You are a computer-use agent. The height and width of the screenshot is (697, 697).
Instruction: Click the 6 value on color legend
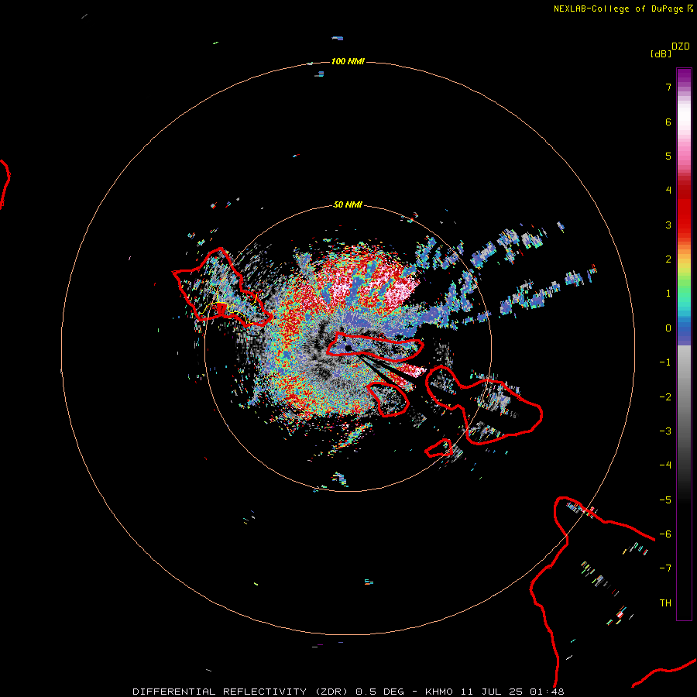coord(668,122)
